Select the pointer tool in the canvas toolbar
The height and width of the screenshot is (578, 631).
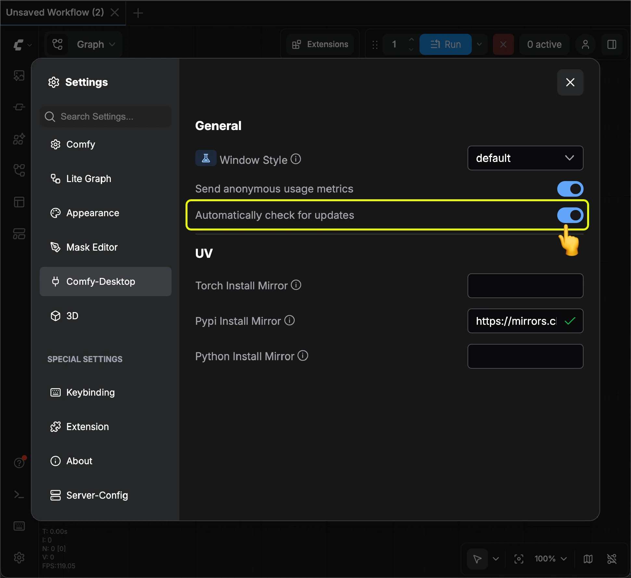click(x=477, y=559)
